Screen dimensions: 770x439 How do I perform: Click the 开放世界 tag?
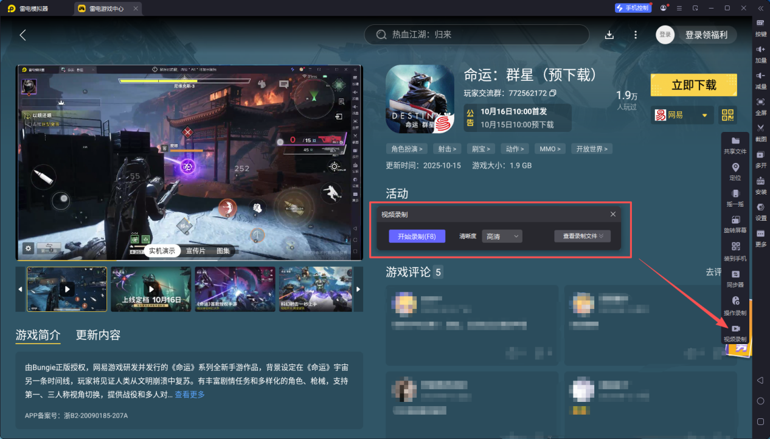pos(592,149)
